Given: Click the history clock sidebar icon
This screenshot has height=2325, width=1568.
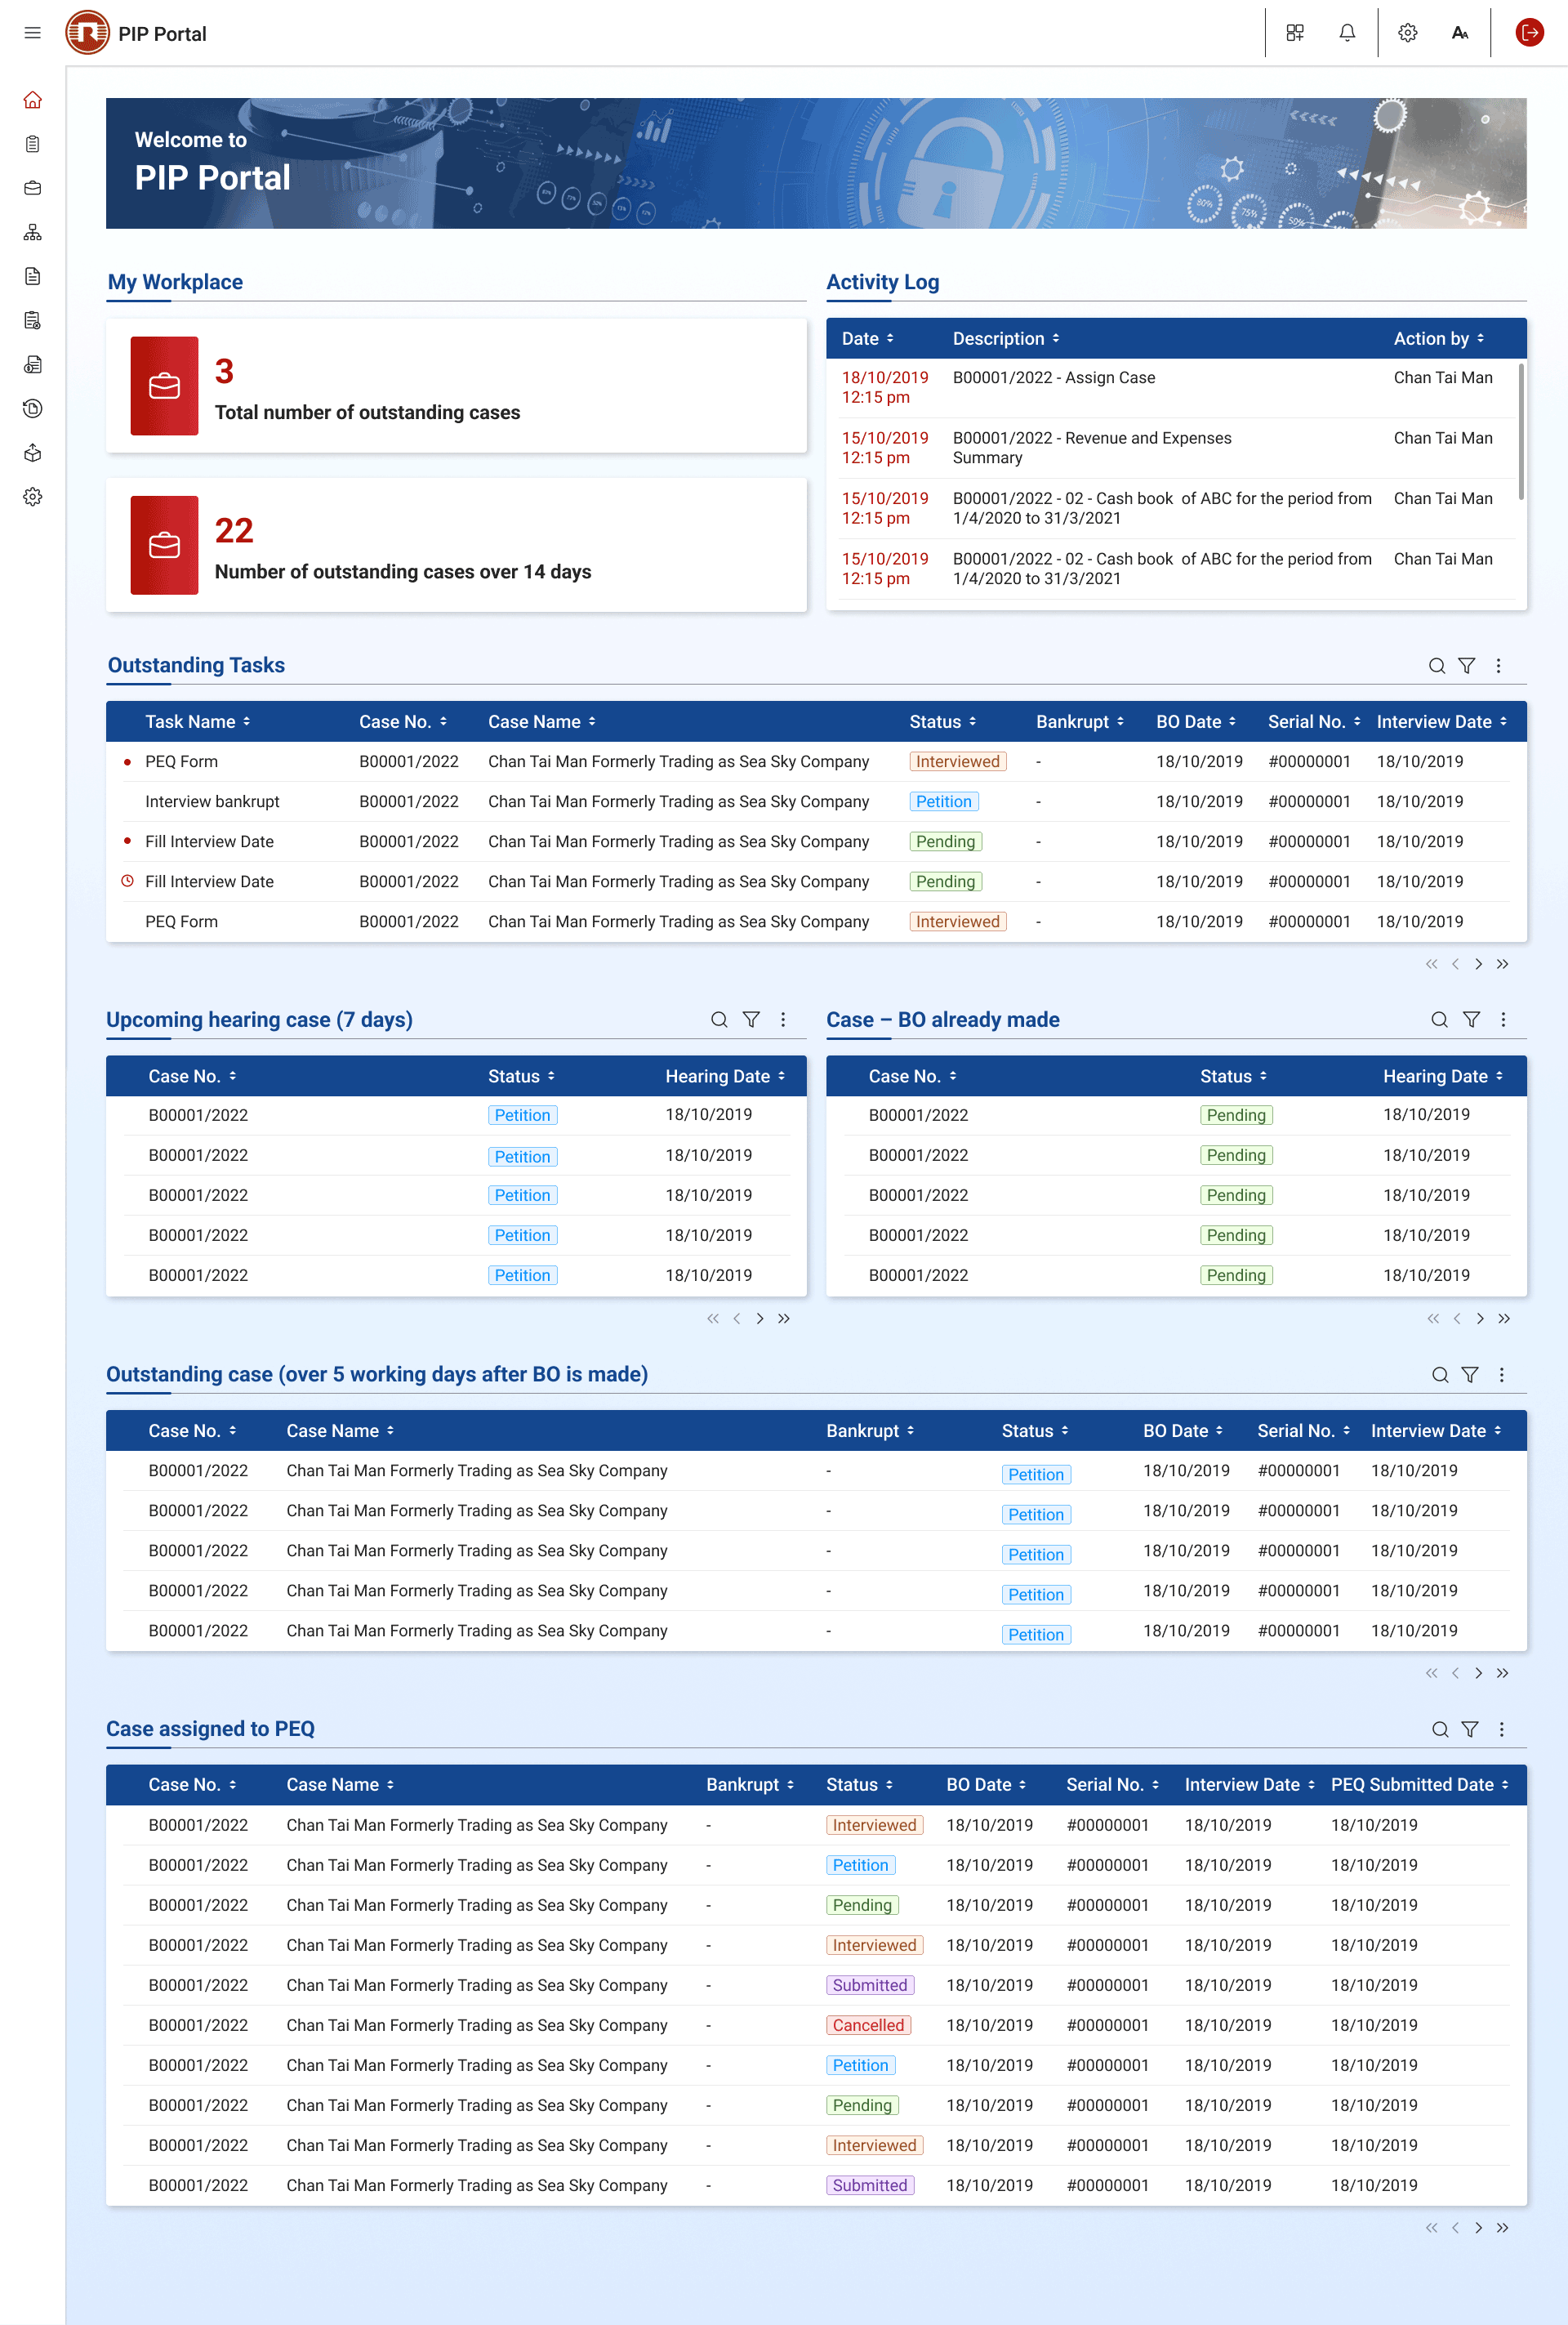Looking at the screenshot, I should 32,408.
